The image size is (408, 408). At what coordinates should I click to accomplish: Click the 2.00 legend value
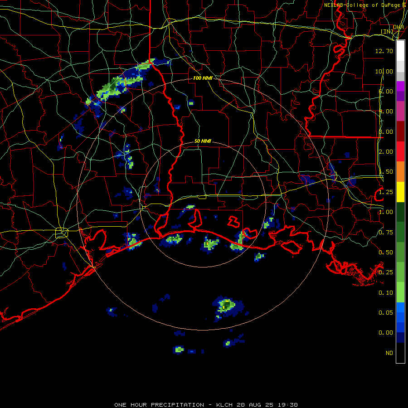point(386,152)
